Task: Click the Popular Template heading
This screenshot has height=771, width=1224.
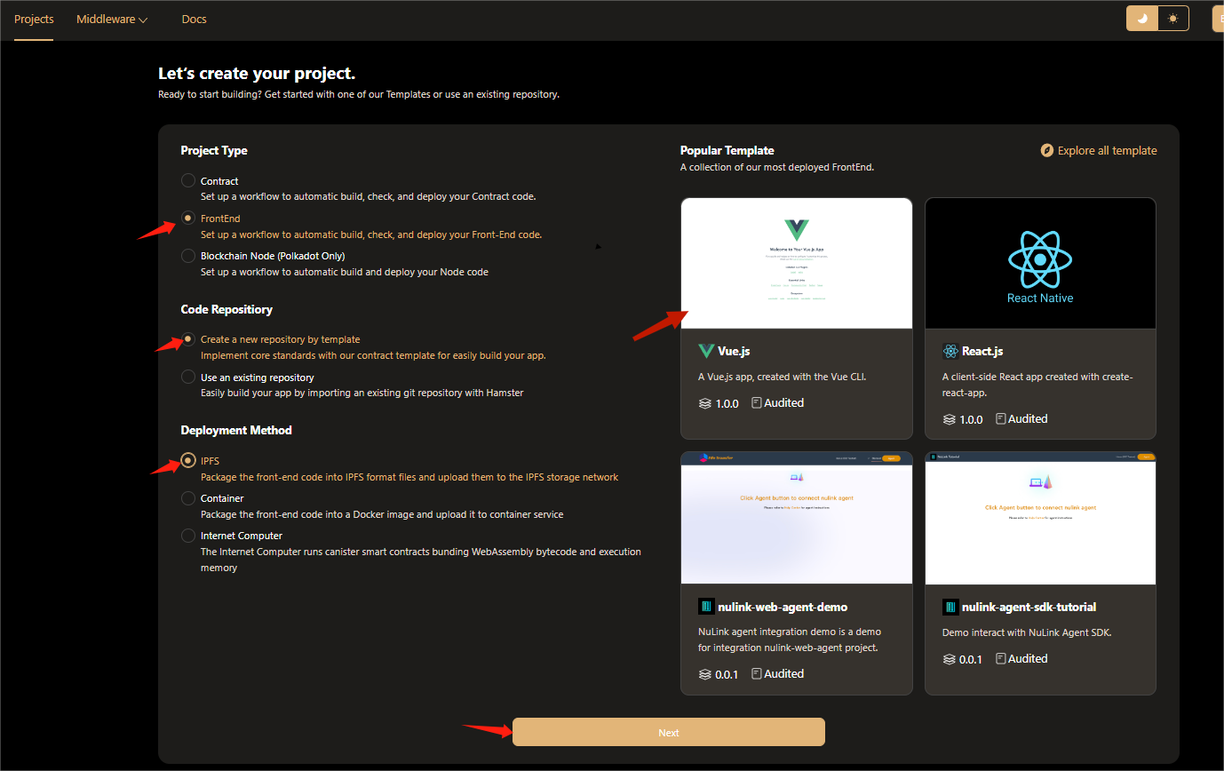Action: (x=727, y=150)
